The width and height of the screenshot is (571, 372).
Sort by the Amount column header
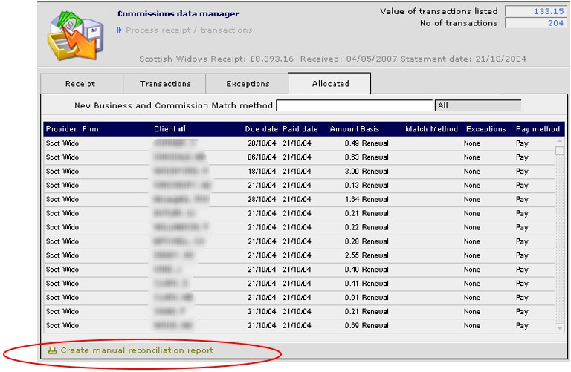click(x=343, y=129)
